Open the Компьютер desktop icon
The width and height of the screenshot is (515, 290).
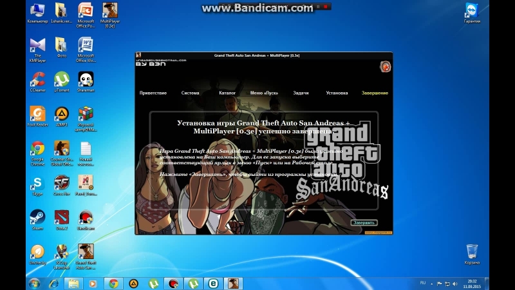tap(37, 13)
